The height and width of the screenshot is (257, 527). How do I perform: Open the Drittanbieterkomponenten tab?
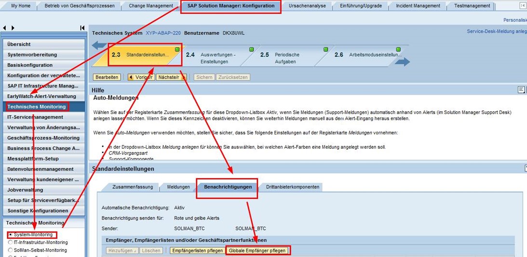pyautogui.click(x=292, y=187)
